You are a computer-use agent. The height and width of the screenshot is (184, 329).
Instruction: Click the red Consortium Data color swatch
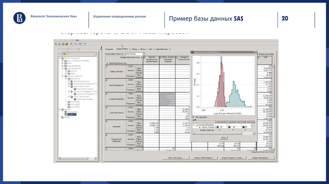(229, 127)
